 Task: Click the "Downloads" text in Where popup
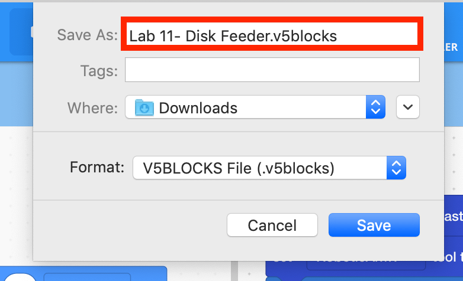198,108
